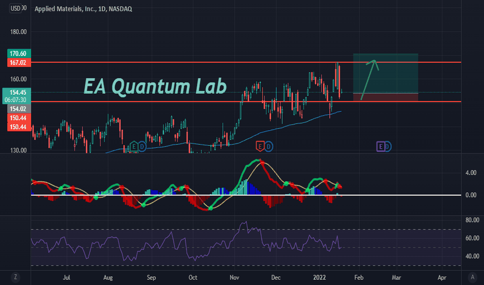Open the upcoming dividend D marker near March
484x285 pixels.
pos(388,146)
